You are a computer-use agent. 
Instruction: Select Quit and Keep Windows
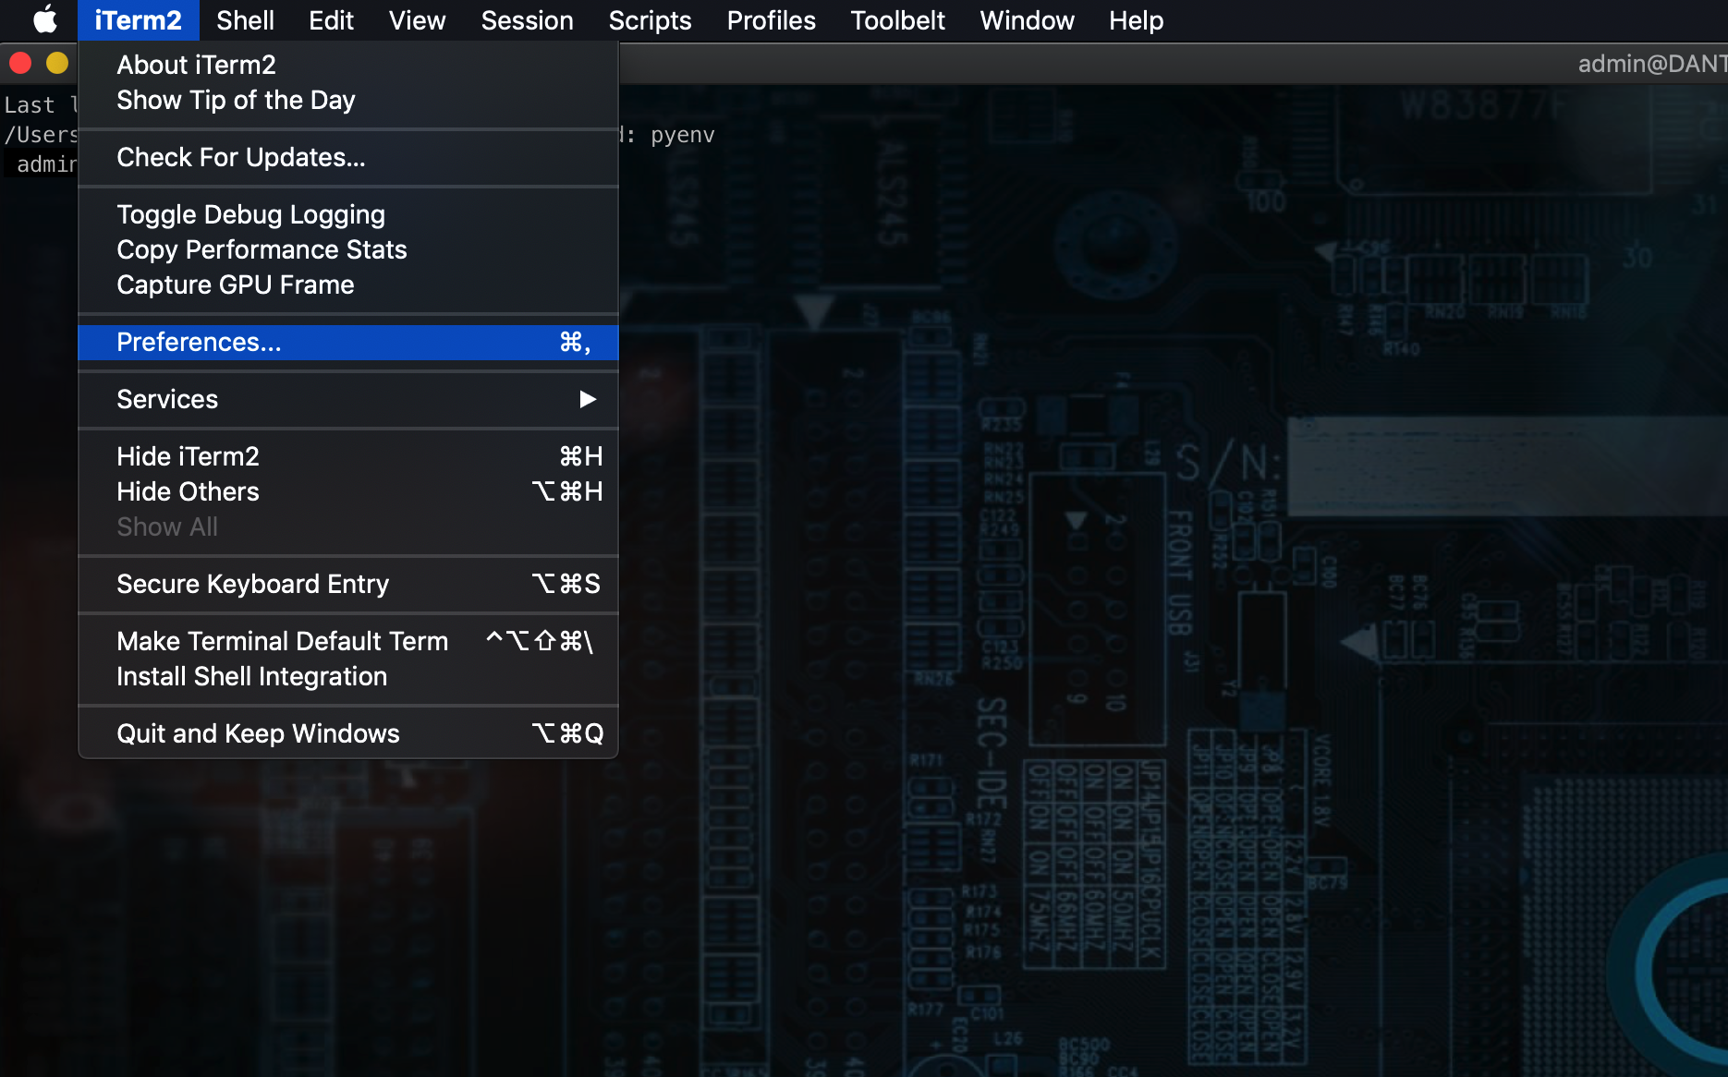(348, 733)
